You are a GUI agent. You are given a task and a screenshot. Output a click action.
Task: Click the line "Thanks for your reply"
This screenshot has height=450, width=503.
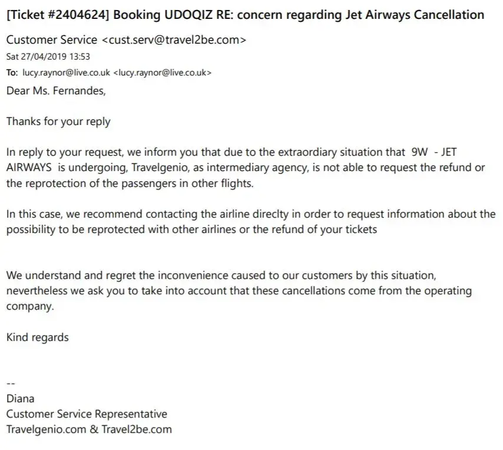[58, 121]
